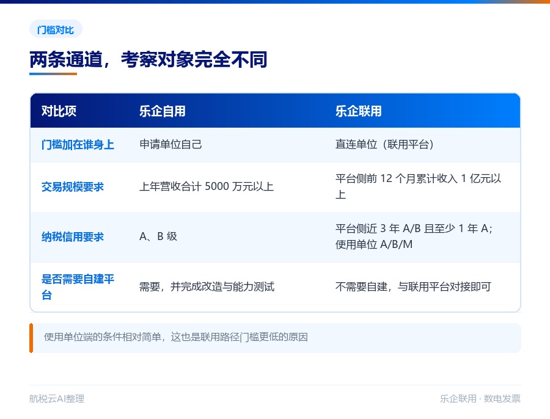Select cell 需要，并完成改造与能力测试
550x419 pixels.
click(x=207, y=286)
